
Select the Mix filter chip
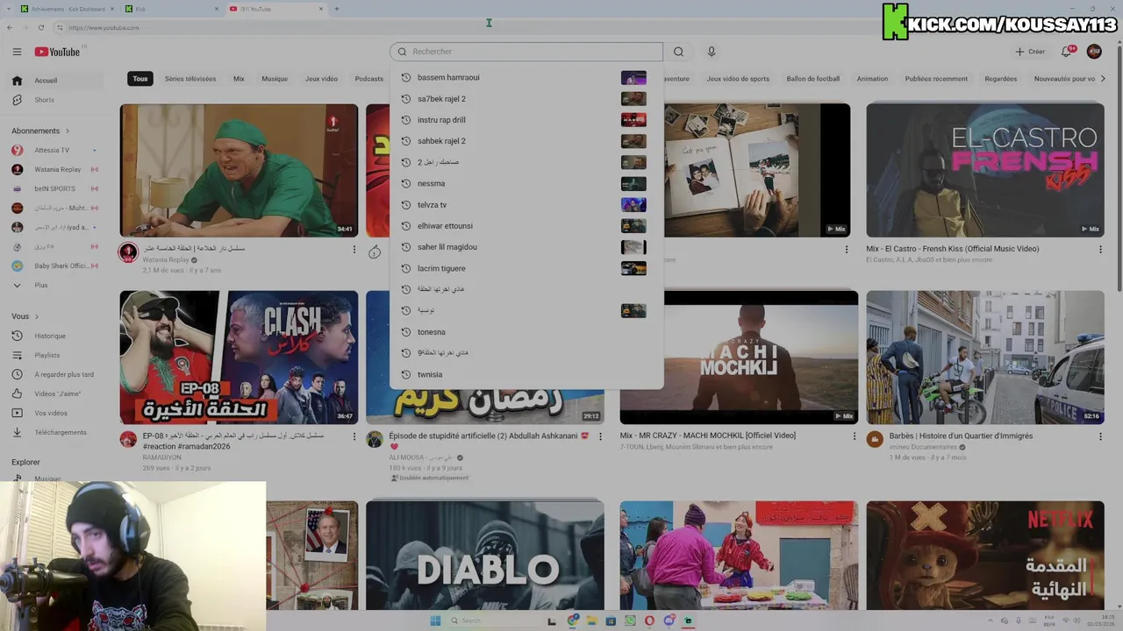239,79
